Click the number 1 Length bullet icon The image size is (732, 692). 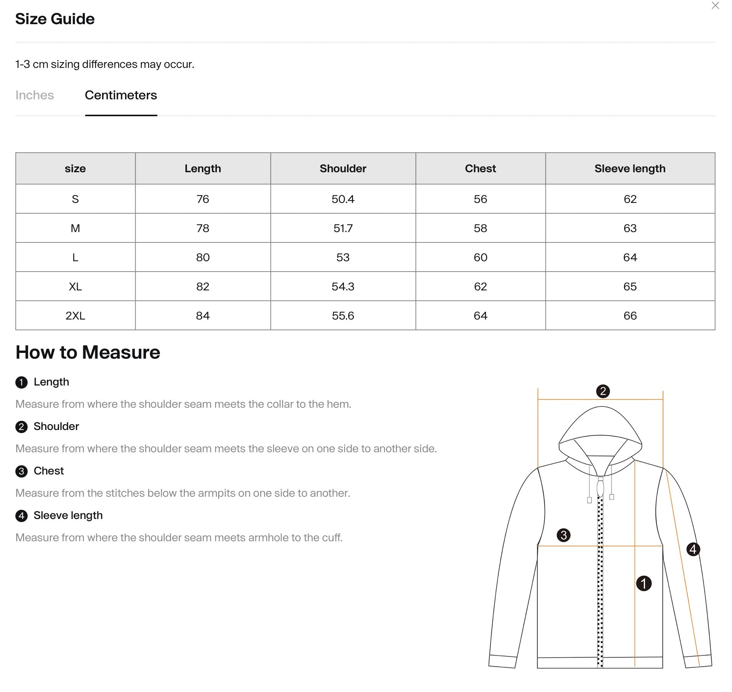coord(21,382)
